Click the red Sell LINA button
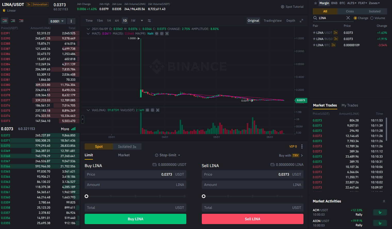 click(253, 219)
